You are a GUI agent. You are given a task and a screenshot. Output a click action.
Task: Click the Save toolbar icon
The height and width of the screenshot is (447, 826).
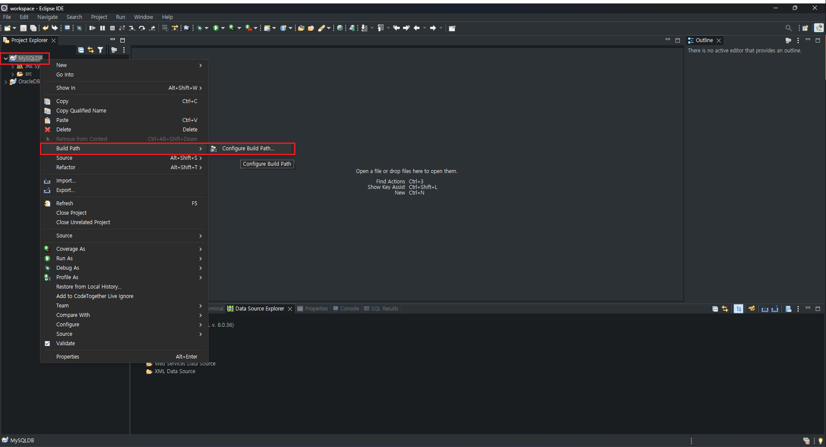(x=23, y=28)
